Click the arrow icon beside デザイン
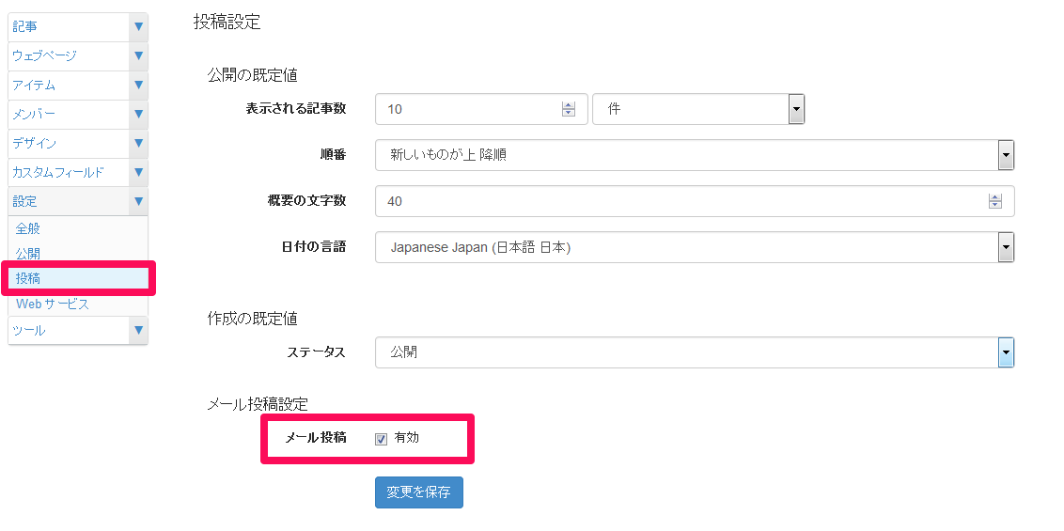The height and width of the screenshot is (531, 1064). 138,144
